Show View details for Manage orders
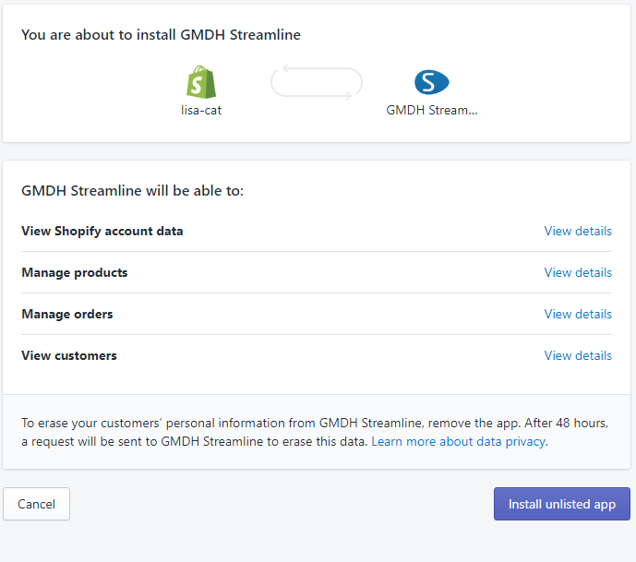 [x=577, y=314]
